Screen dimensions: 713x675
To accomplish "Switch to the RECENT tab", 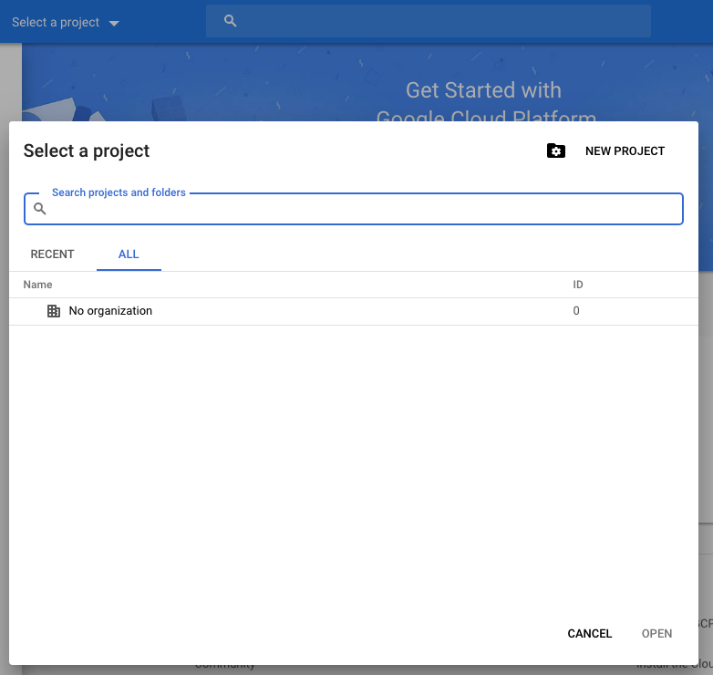I will tap(52, 254).
